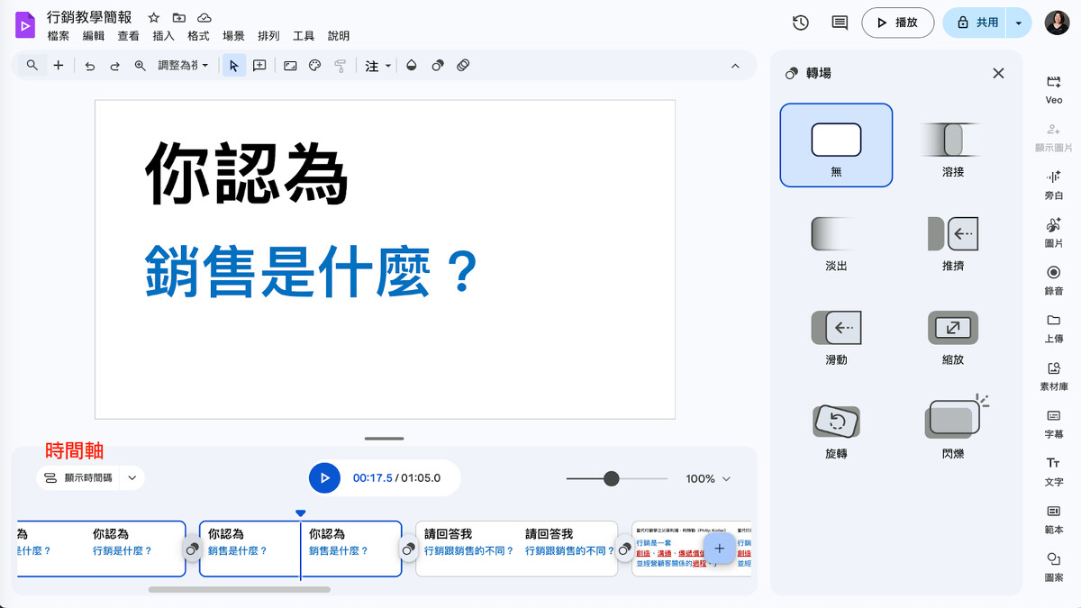The height and width of the screenshot is (608, 1081).
Task: Select the 請回答我 scene in timeline
Action: (x=516, y=549)
